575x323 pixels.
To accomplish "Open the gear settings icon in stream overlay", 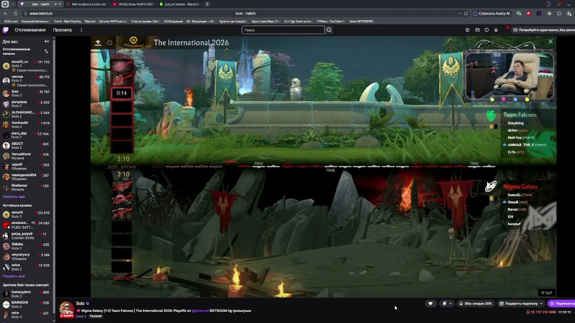I will tap(110, 43).
